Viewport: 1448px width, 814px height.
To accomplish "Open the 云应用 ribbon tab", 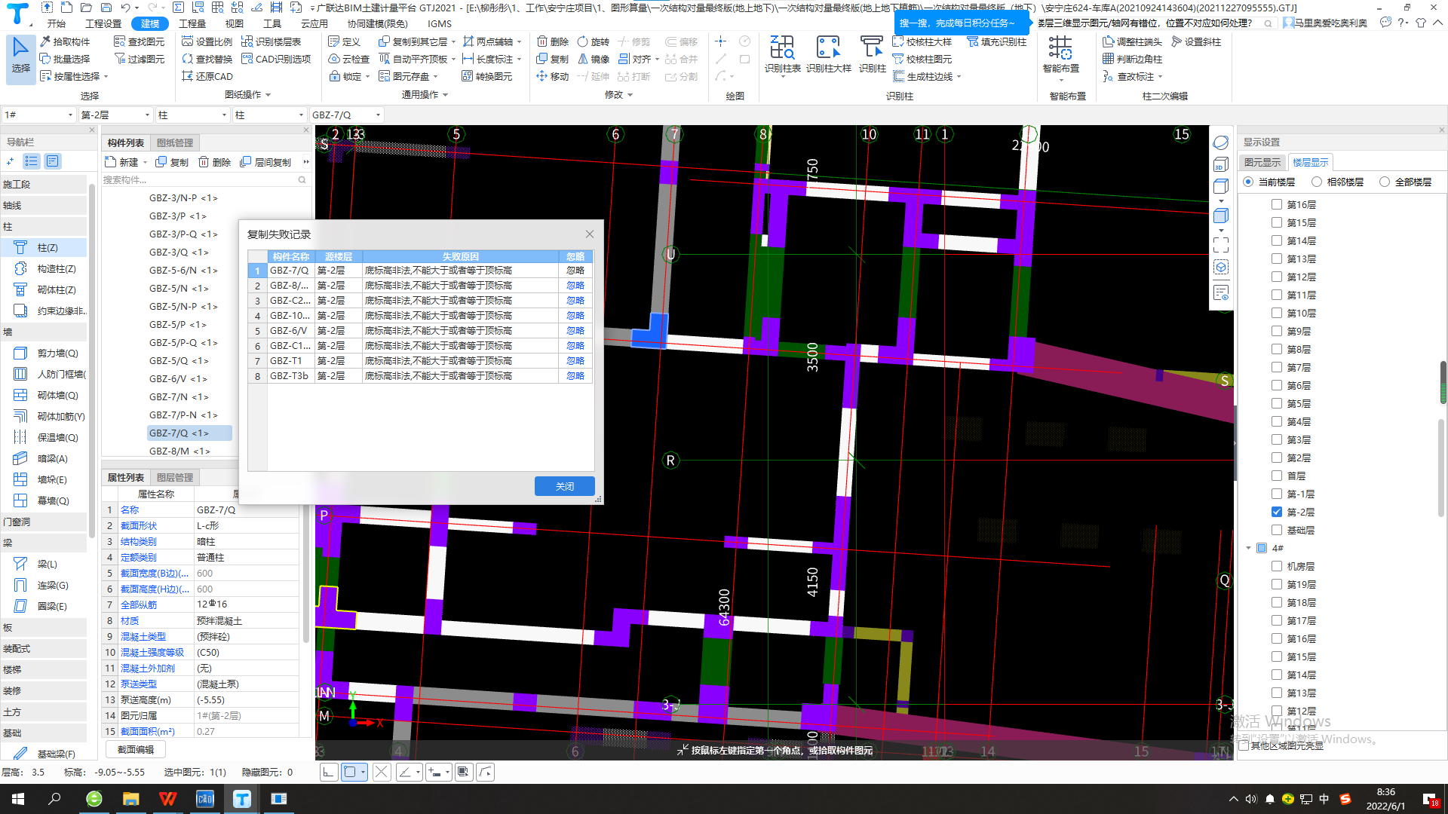I will (314, 23).
